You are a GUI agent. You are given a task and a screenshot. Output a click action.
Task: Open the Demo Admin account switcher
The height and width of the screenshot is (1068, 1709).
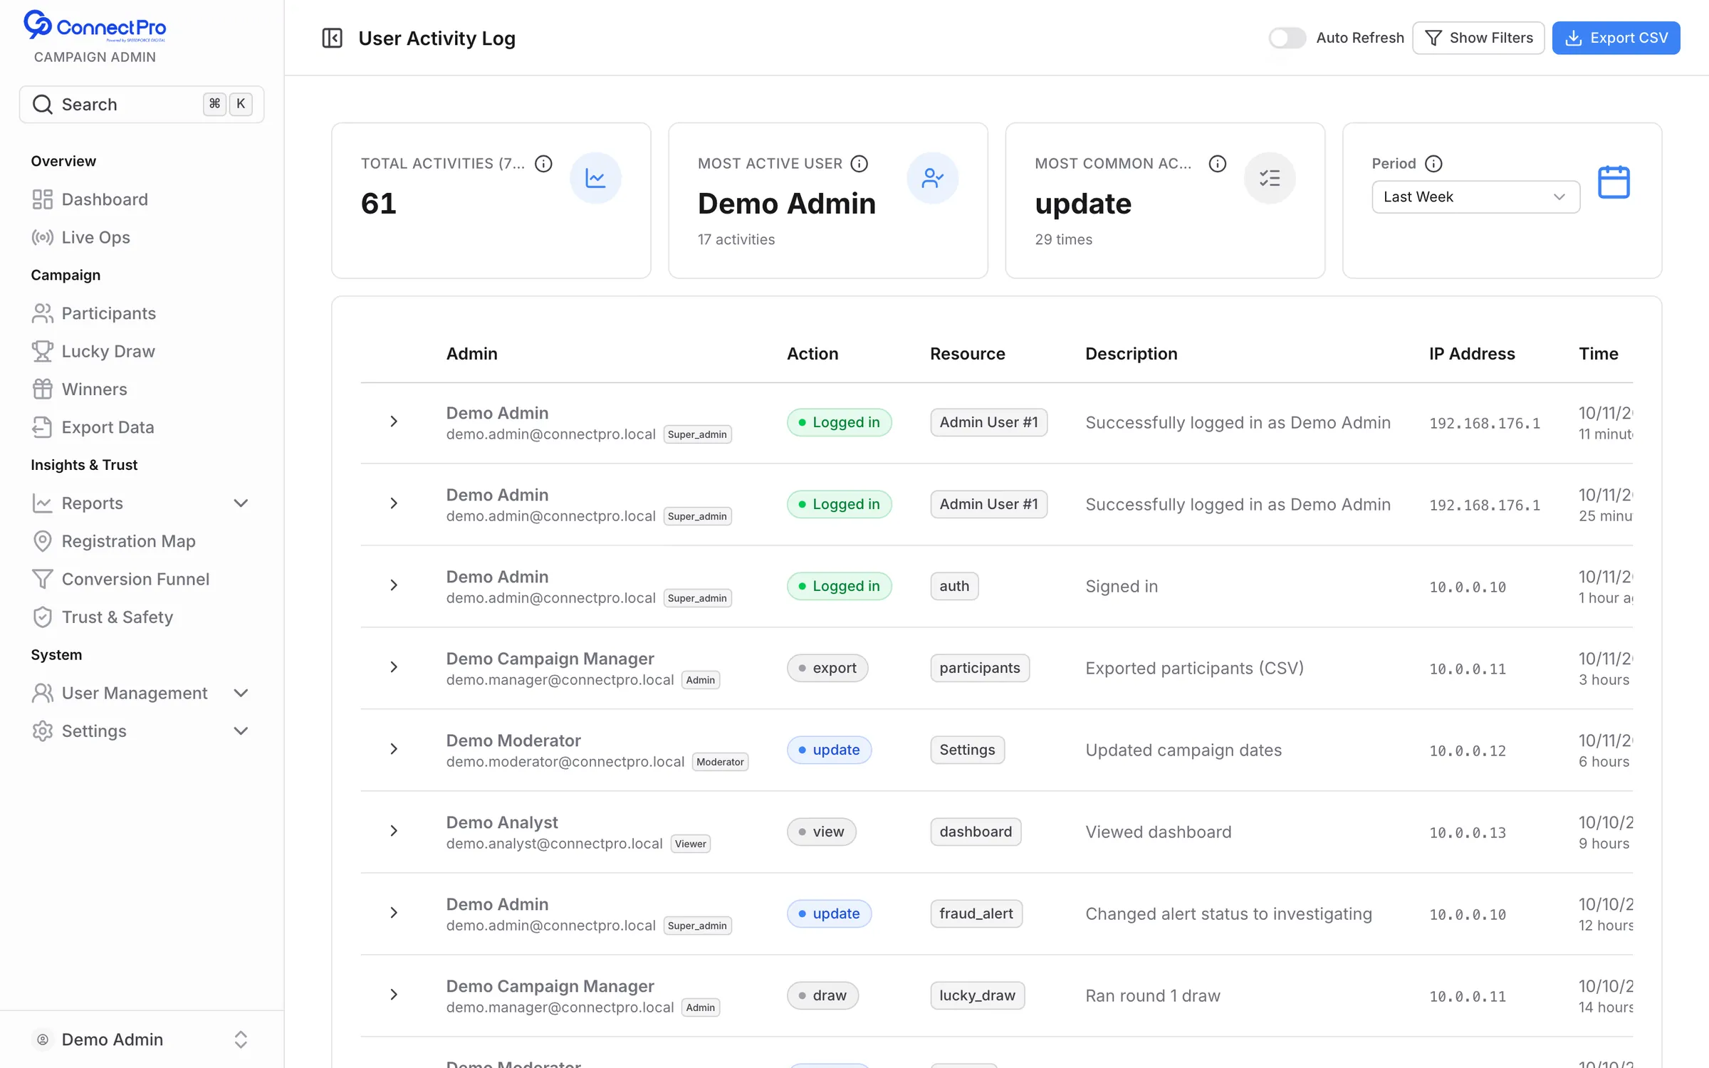coord(142,1040)
